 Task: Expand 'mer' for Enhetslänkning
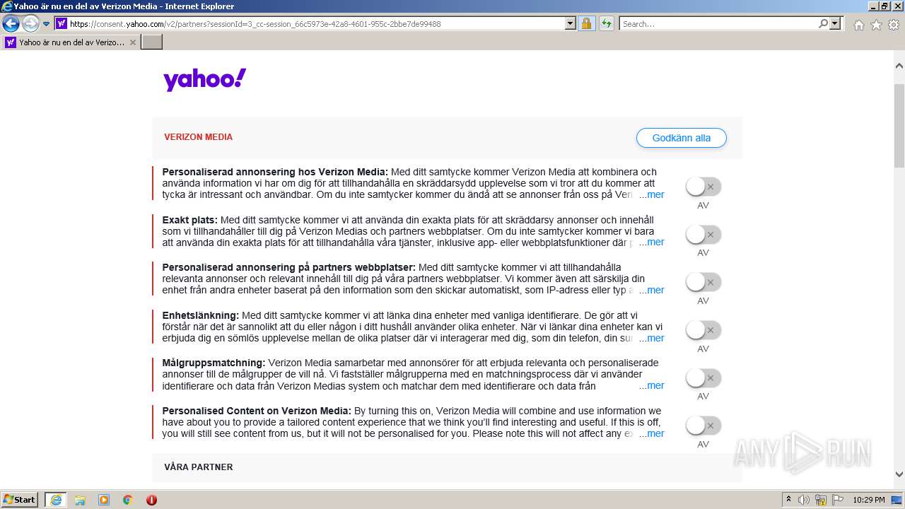(x=655, y=338)
